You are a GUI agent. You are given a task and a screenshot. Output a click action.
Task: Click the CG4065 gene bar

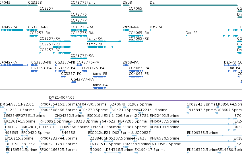[136, 11]
